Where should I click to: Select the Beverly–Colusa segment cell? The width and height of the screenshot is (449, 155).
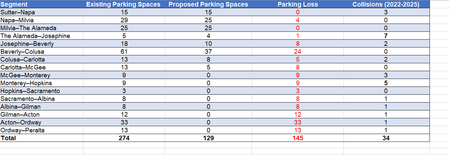[x=42, y=51]
